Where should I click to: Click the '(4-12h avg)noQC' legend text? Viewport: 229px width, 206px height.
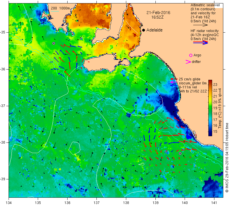[205, 35]
